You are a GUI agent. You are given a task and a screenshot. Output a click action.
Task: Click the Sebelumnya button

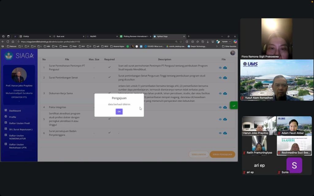[x=199, y=154]
